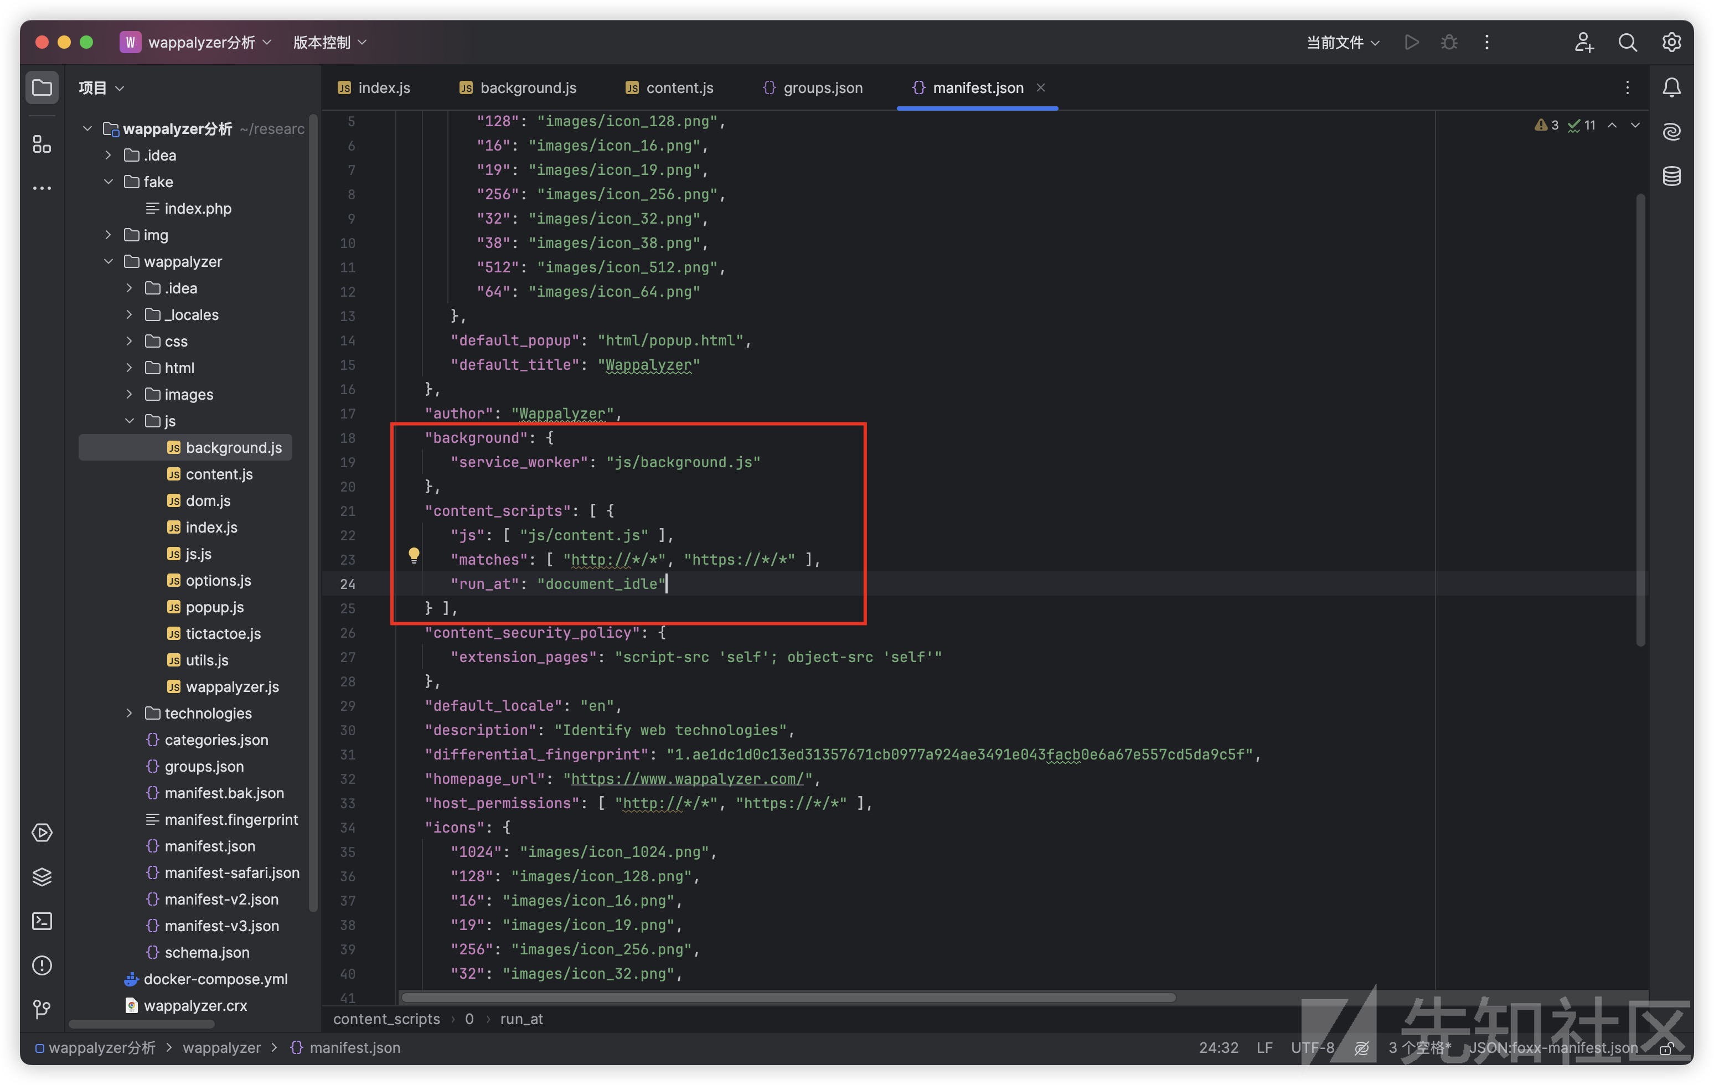Click the 24:32 cursor position widget

(x=1218, y=1048)
